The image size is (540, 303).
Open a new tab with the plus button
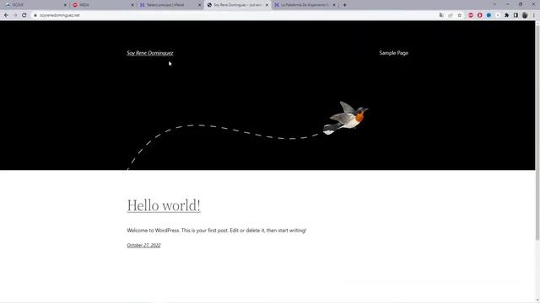pos(345,5)
